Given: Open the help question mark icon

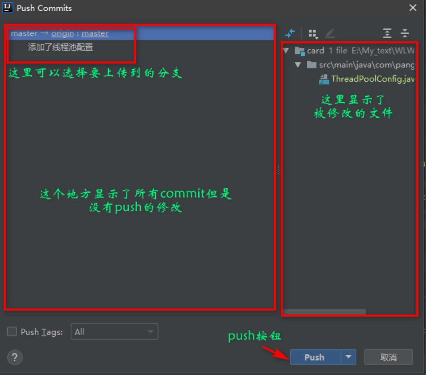Looking at the screenshot, I should 15,357.
